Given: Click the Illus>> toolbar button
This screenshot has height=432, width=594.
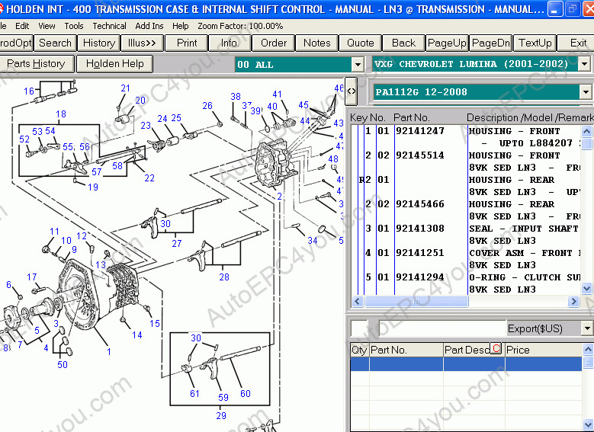Looking at the screenshot, I should tap(142, 43).
